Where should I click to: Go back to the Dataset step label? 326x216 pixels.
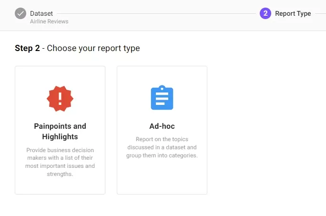click(x=41, y=13)
